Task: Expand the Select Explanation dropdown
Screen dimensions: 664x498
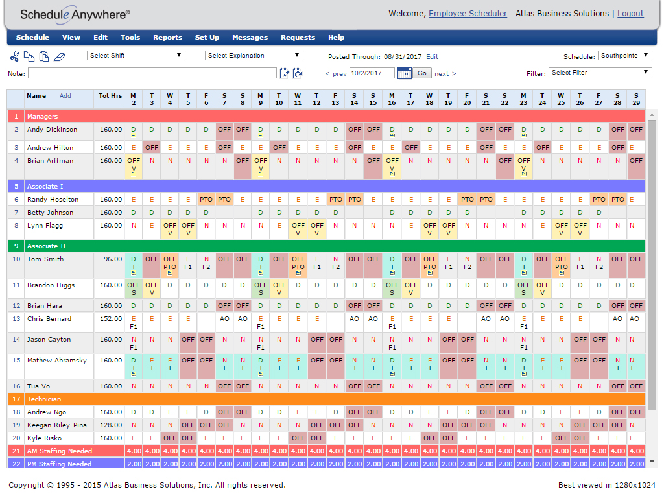Action: (254, 56)
